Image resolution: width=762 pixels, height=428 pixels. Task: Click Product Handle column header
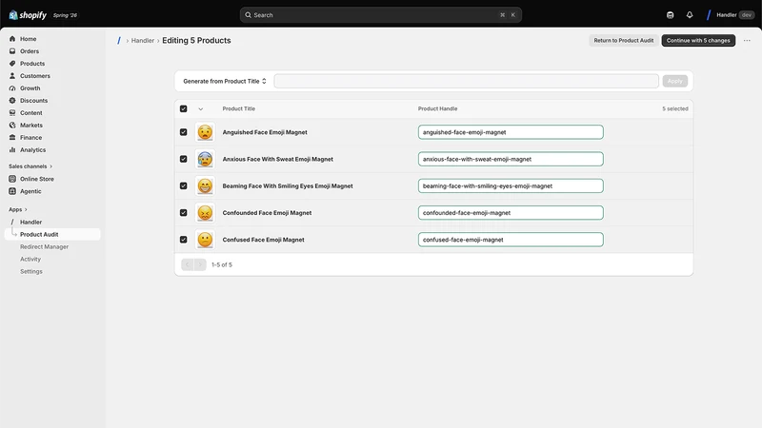(x=437, y=108)
